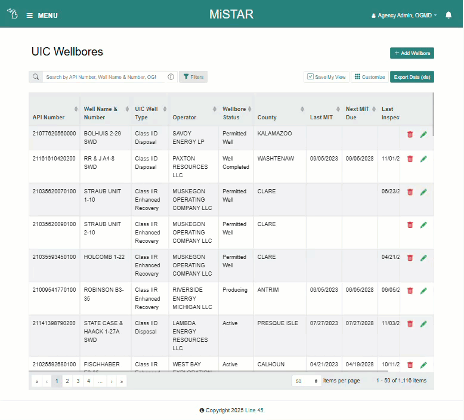Viewport: 464px width, 420px height.
Task: Sort by the API Number column
Action: tap(76, 109)
